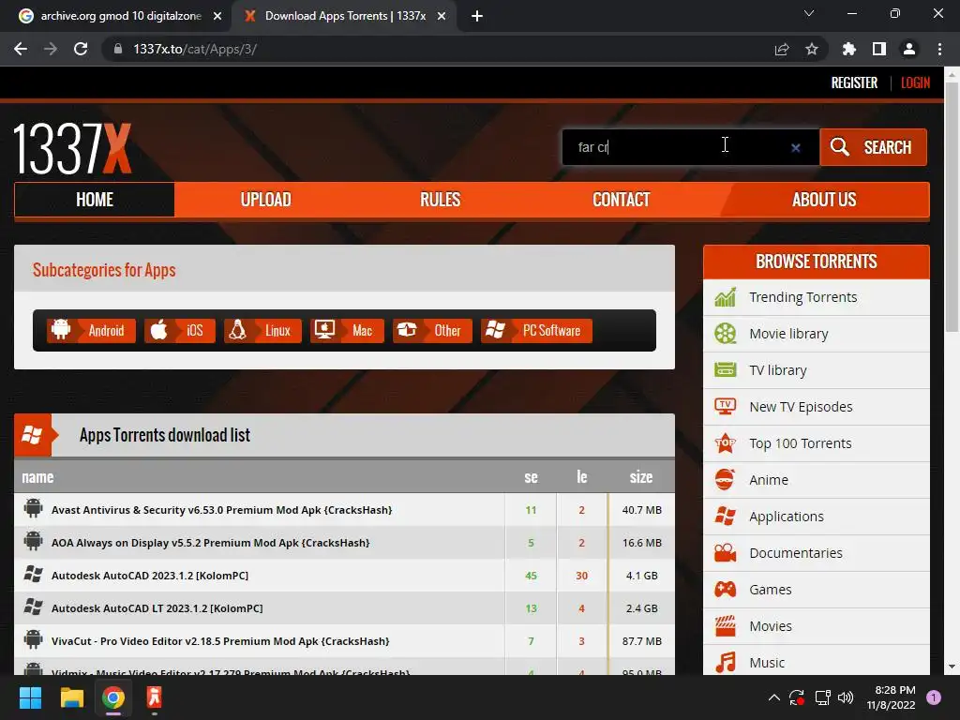This screenshot has height=720, width=960.
Task: Click the Music note icon
Action: pos(725,663)
